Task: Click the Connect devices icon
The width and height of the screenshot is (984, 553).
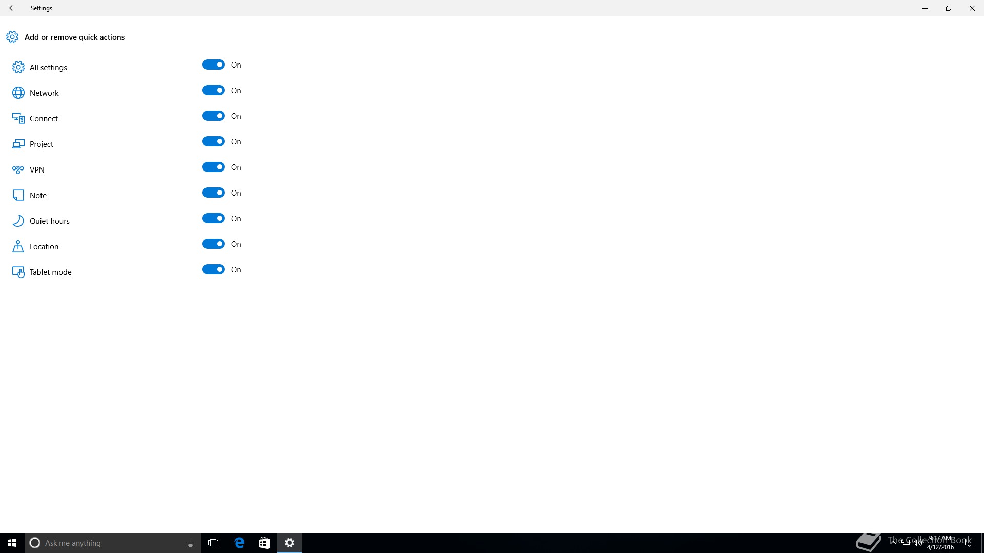Action: 18,118
